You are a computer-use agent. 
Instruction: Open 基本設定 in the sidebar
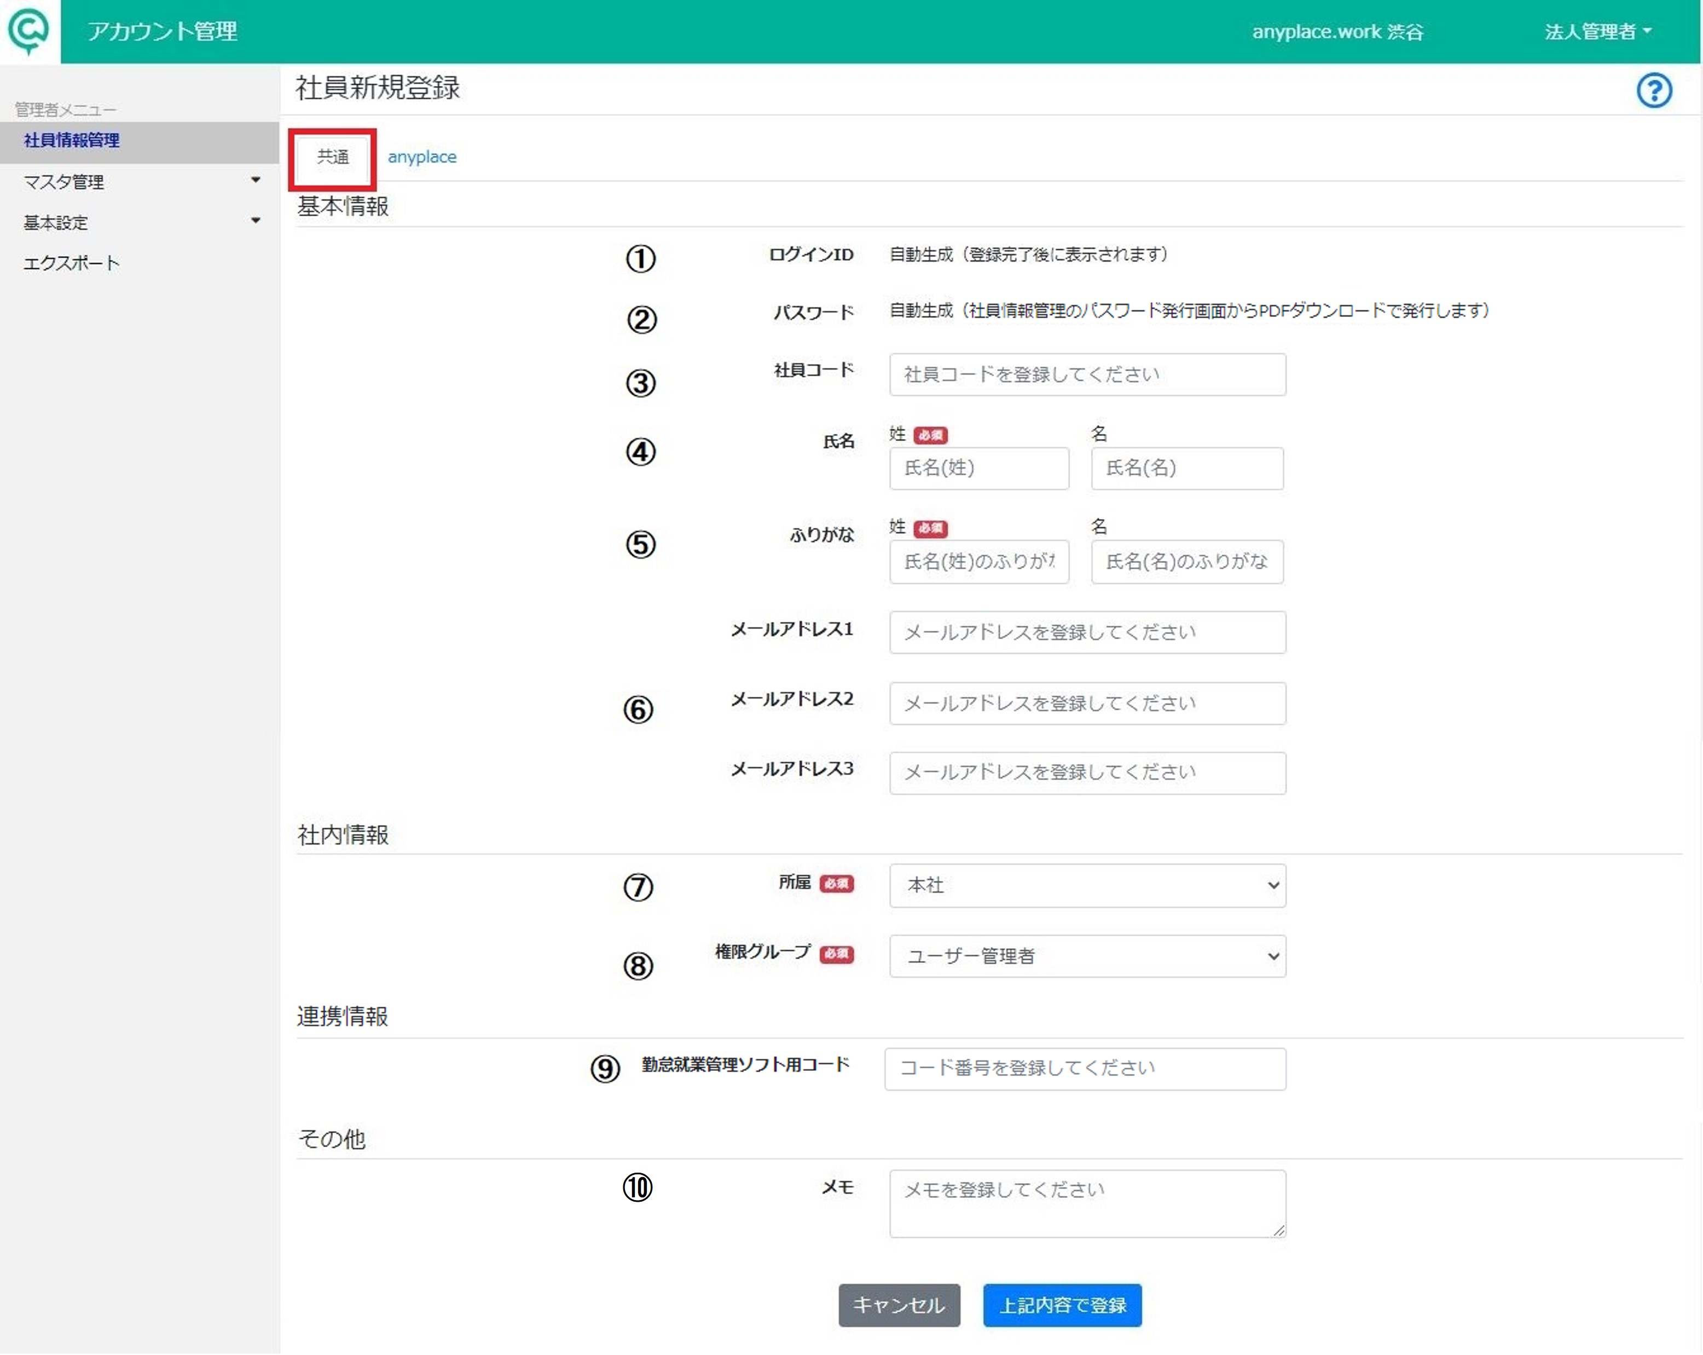point(55,223)
